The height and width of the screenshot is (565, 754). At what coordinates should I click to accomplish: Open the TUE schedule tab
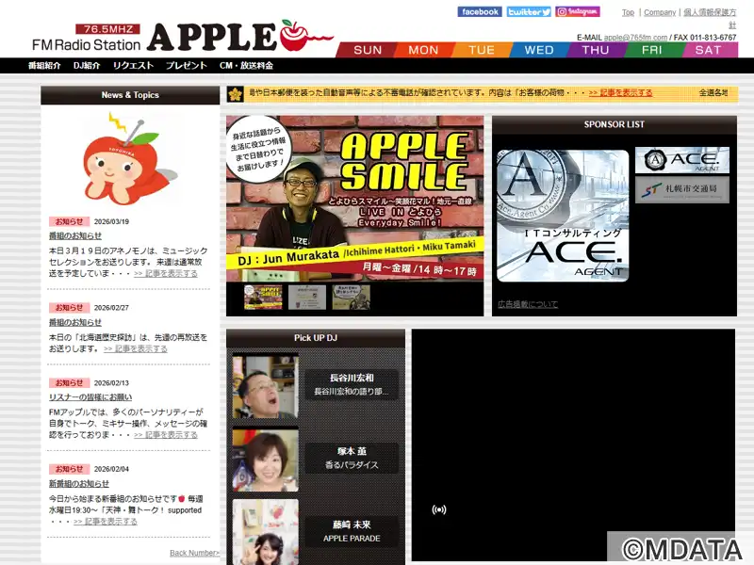(481, 50)
